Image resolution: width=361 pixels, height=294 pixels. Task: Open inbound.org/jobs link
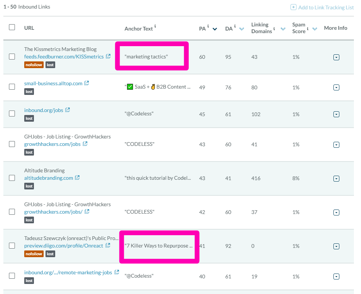point(44,110)
